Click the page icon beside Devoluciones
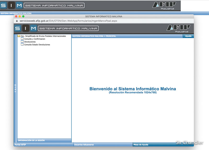 [22, 42]
